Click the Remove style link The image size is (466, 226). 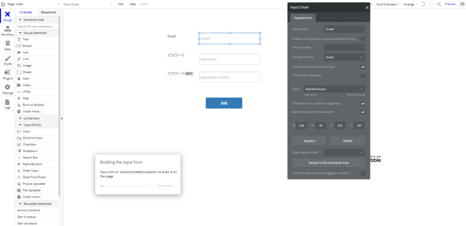coord(356,95)
